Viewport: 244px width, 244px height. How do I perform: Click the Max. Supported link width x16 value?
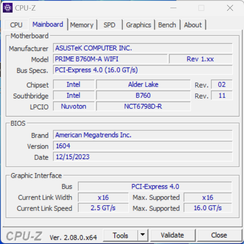click(x=208, y=197)
